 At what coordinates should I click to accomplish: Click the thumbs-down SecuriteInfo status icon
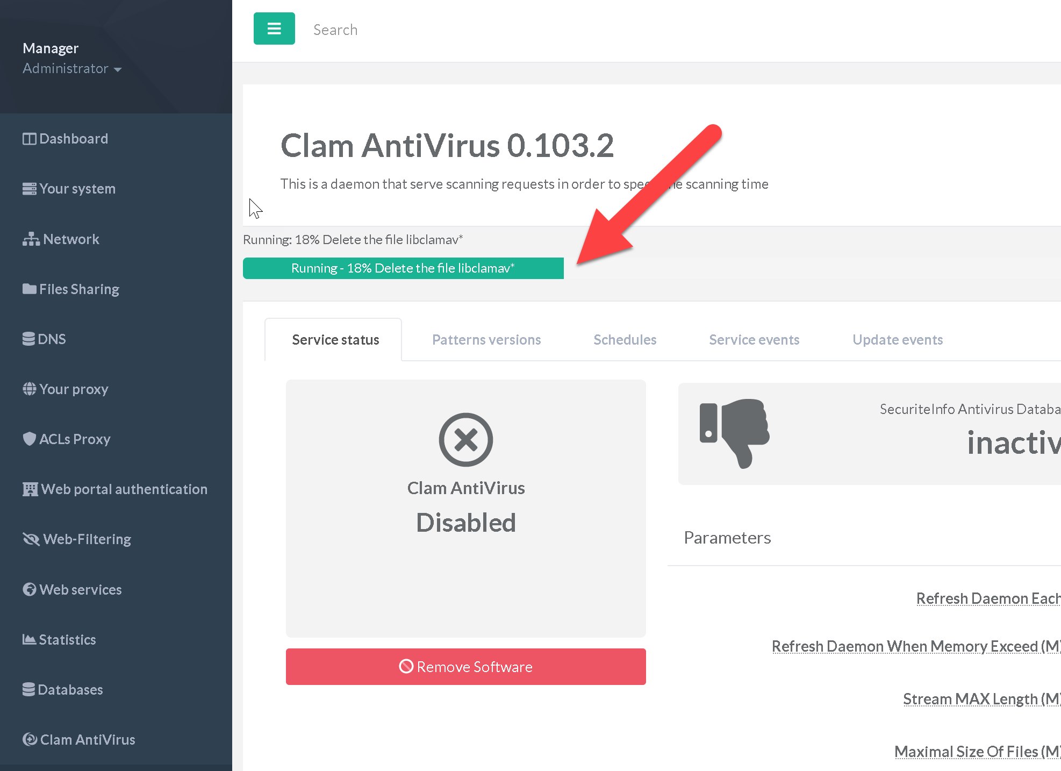click(734, 433)
